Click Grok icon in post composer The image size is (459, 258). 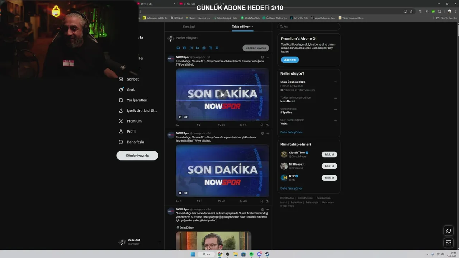pos(191,48)
